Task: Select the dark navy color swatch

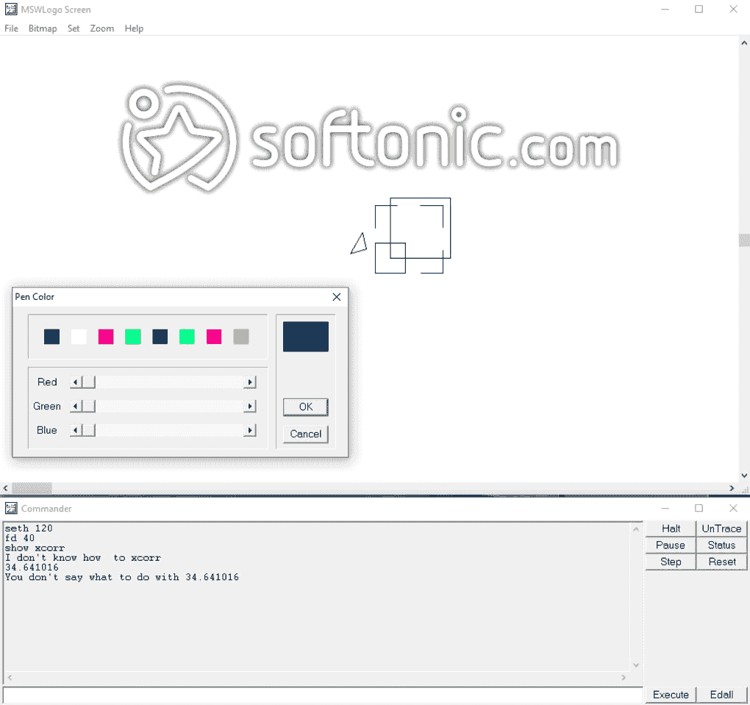Action: [50, 336]
